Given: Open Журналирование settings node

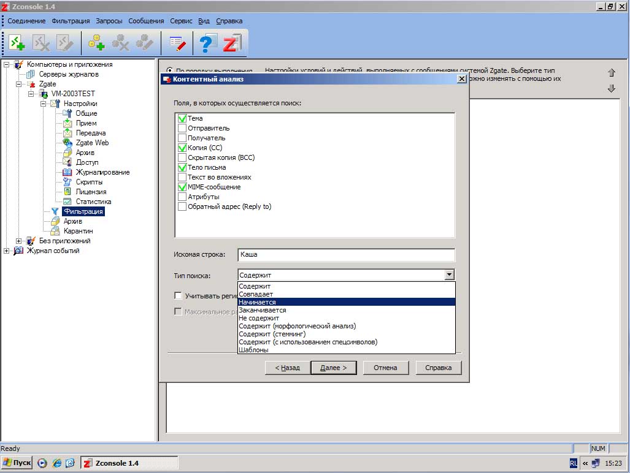Looking at the screenshot, I should 102,172.
